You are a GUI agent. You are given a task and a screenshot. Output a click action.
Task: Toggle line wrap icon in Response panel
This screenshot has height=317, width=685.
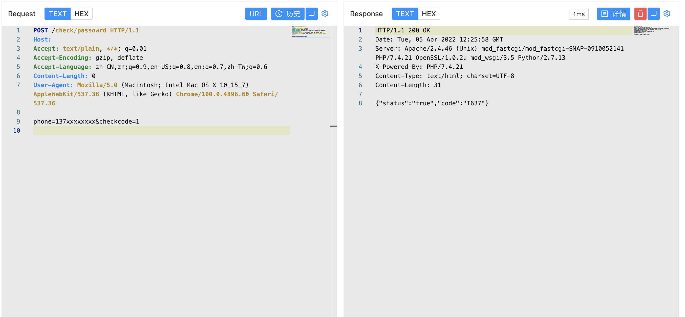[653, 14]
